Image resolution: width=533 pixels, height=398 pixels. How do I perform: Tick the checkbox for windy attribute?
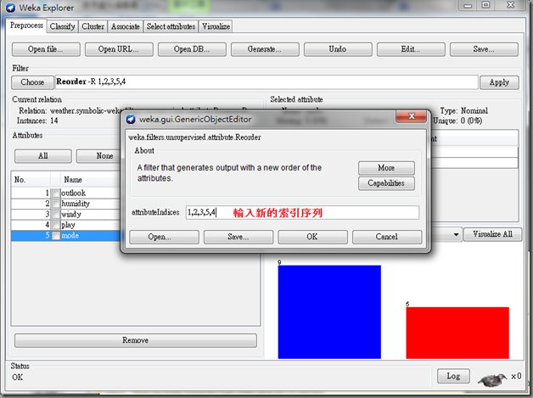[x=56, y=215]
